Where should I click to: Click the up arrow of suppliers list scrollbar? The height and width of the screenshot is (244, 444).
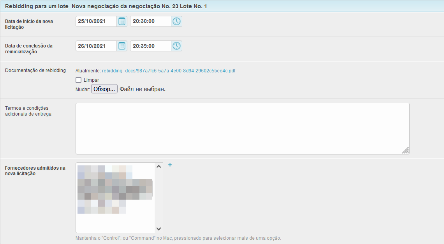coord(159,167)
